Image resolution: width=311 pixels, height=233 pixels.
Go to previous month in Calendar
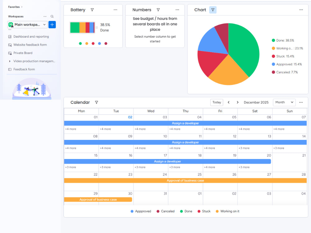(x=229, y=103)
